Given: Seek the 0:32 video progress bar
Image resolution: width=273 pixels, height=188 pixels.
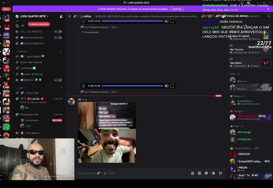Looking at the screenshot, I should click(133, 86).
